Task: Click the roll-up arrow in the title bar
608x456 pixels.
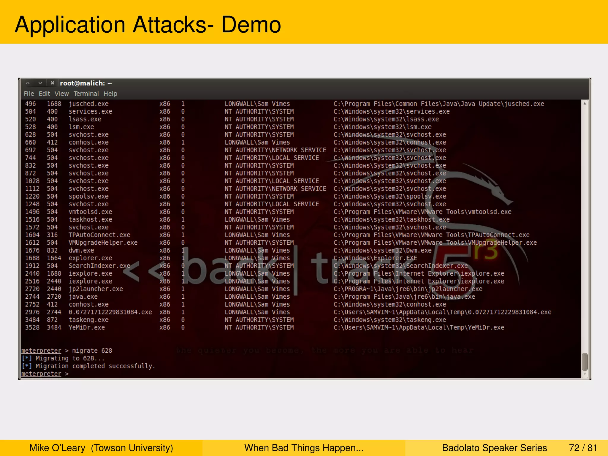Action: click(x=28, y=83)
